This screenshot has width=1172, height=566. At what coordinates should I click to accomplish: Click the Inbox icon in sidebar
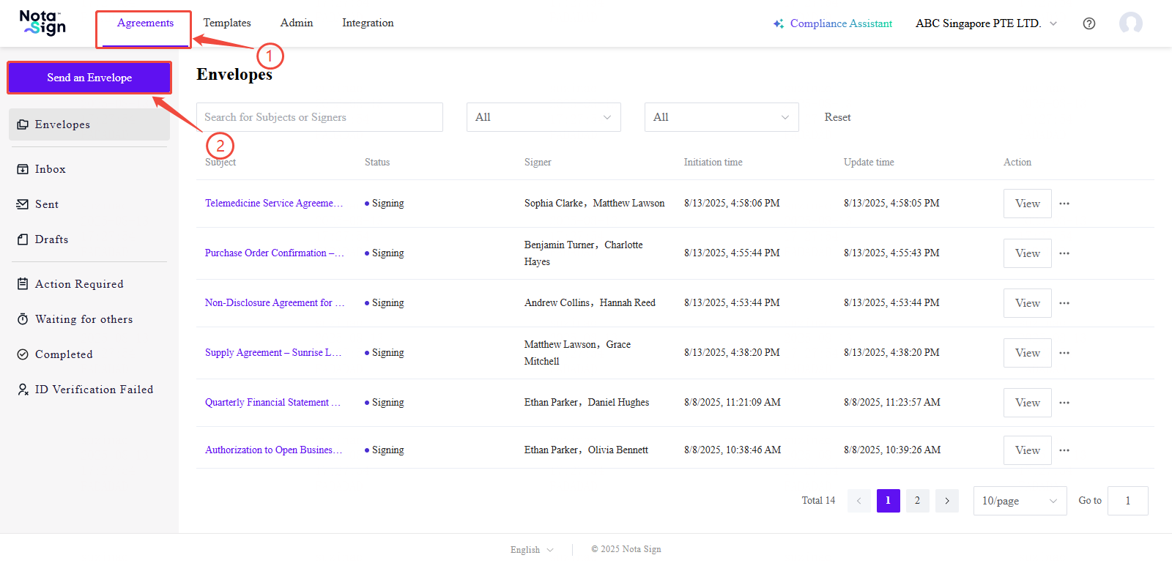pos(23,169)
